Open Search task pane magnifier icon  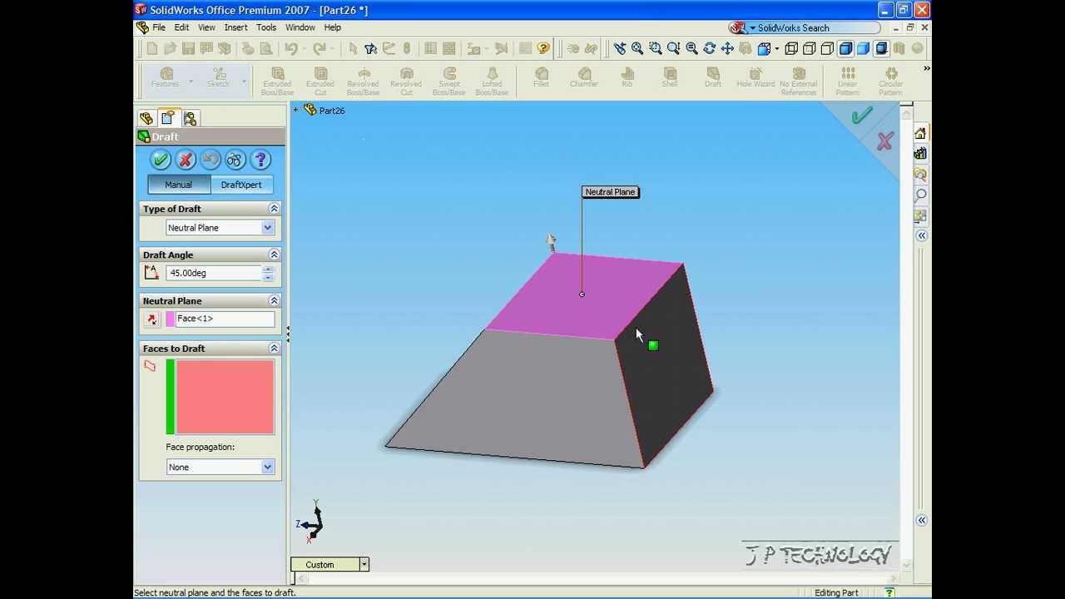click(921, 195)
